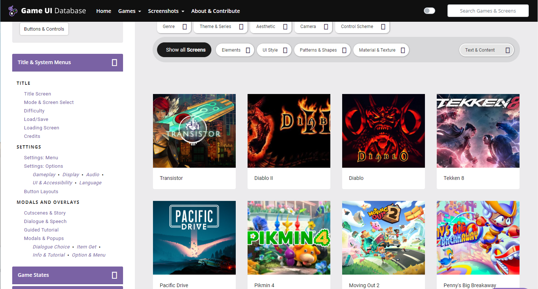Select the Title Screen link

(37, 94)
